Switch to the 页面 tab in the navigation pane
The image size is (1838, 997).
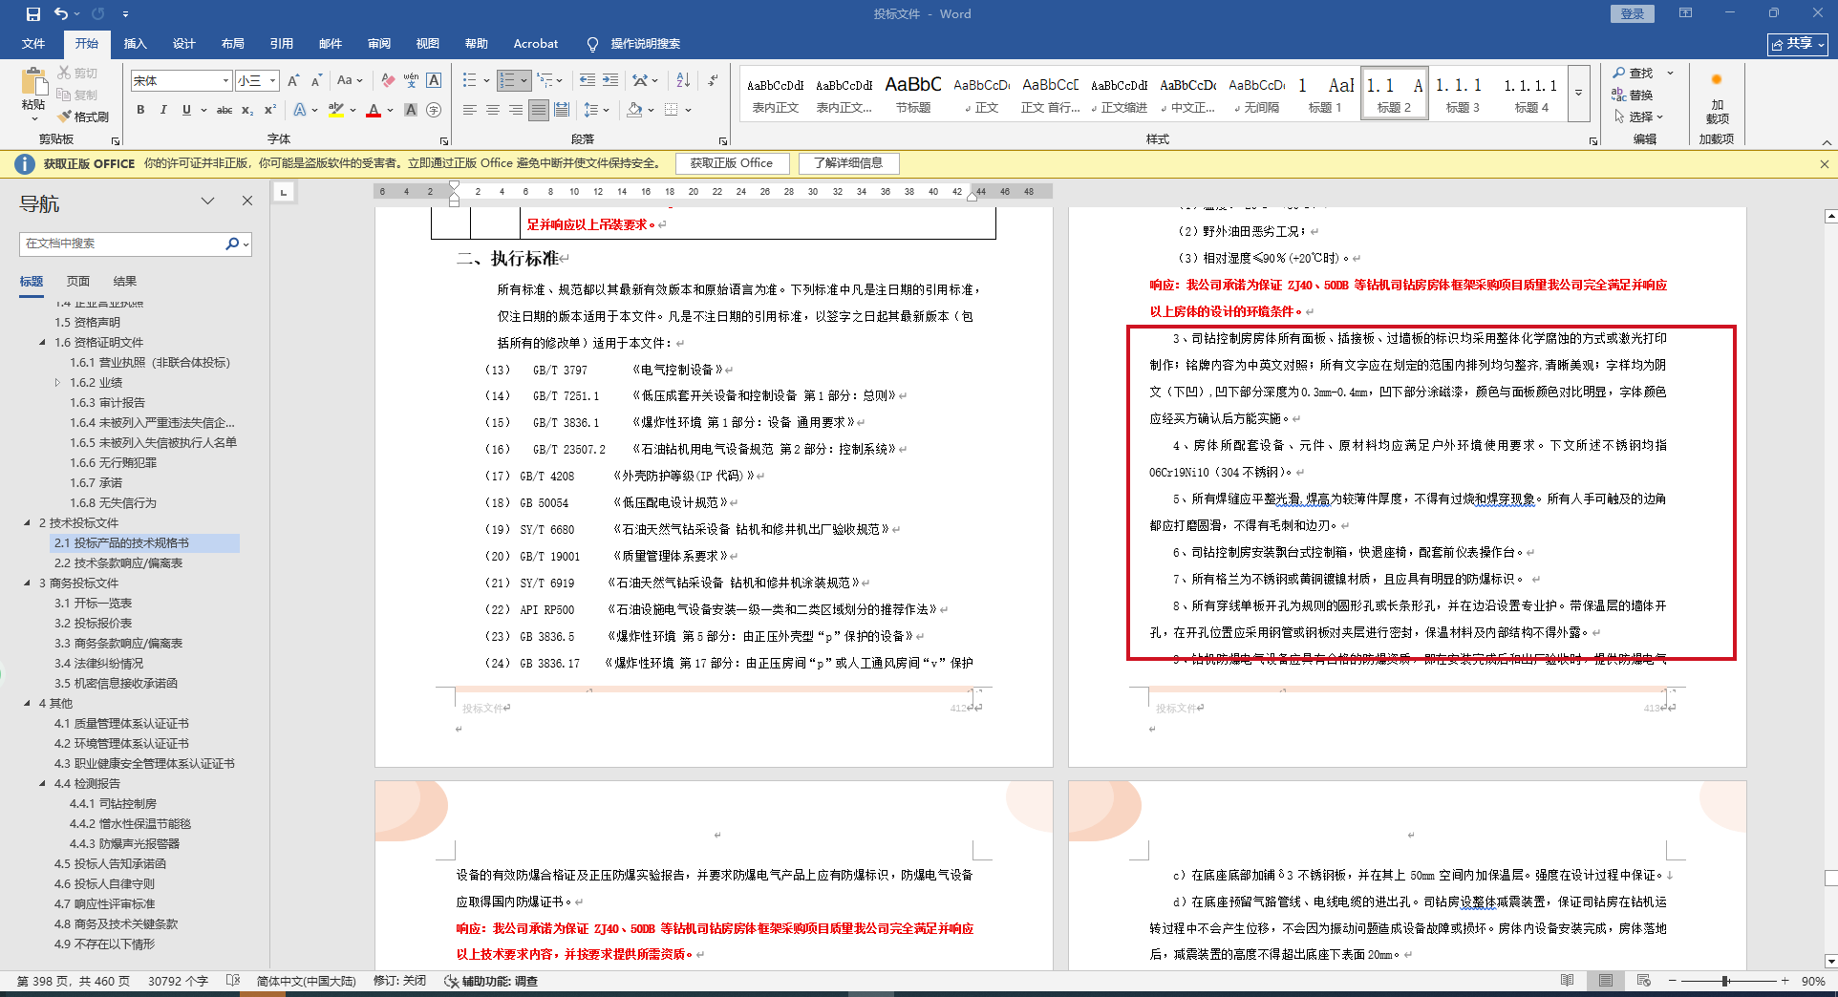(x=77, y=281)
